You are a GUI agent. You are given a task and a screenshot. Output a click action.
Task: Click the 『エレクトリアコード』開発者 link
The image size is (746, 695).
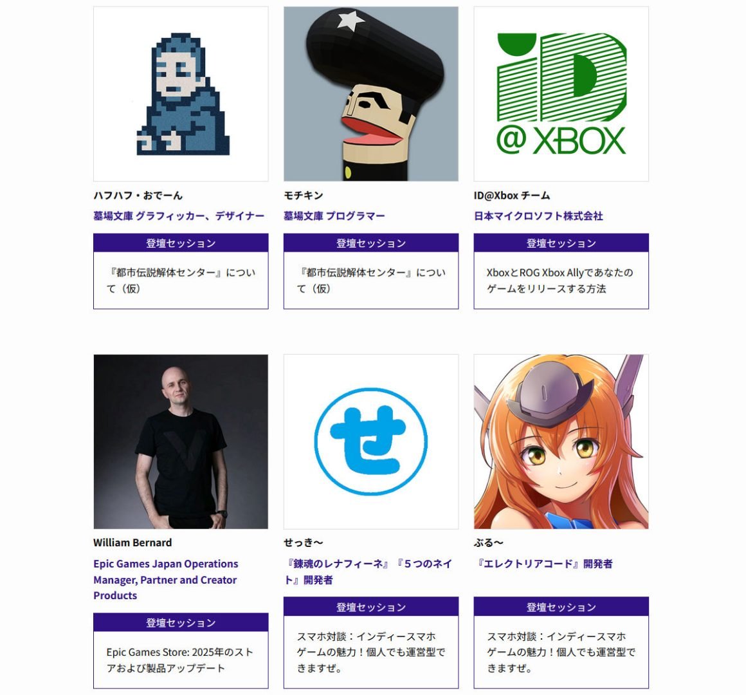click(543, 564)
